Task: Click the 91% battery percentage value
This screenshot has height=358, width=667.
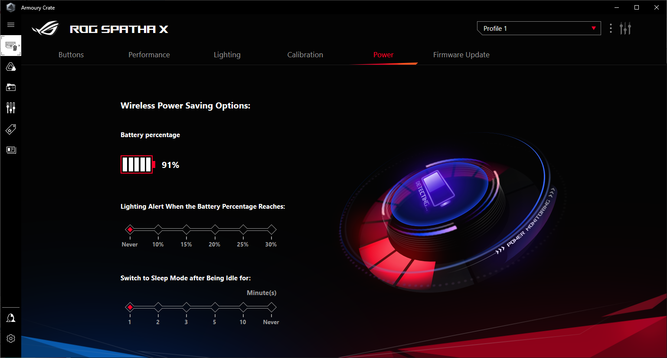Action: [x=170, y=165]
